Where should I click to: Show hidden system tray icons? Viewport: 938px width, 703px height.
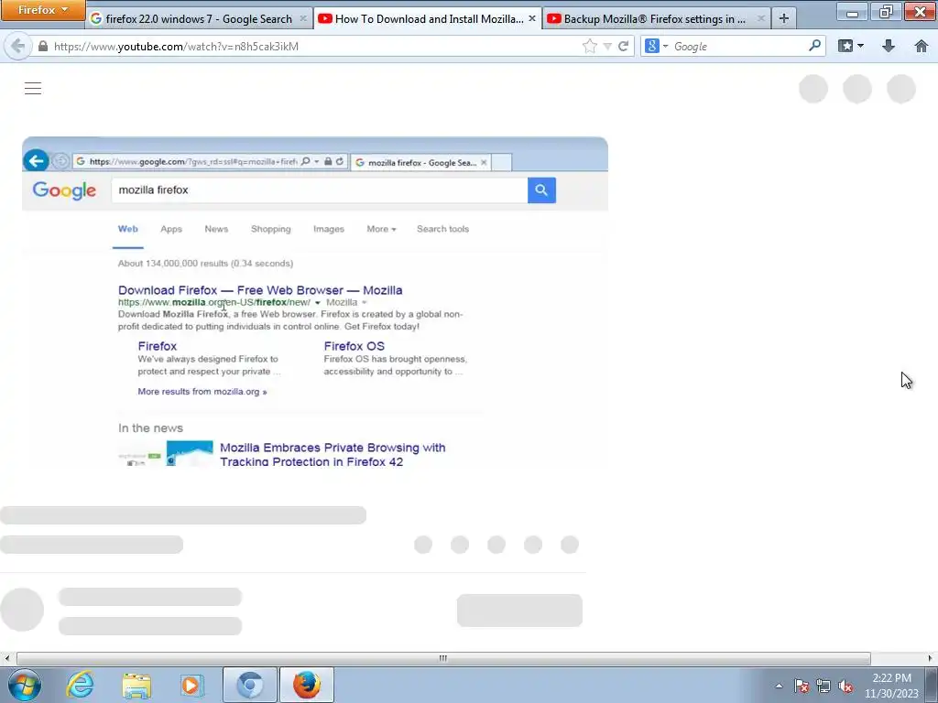coord(779,686)
